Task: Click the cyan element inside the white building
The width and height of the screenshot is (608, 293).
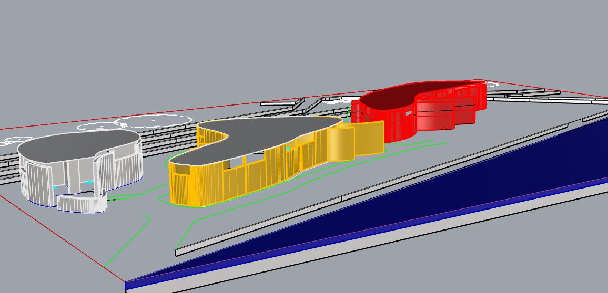Action: click(x=89, y=182)
